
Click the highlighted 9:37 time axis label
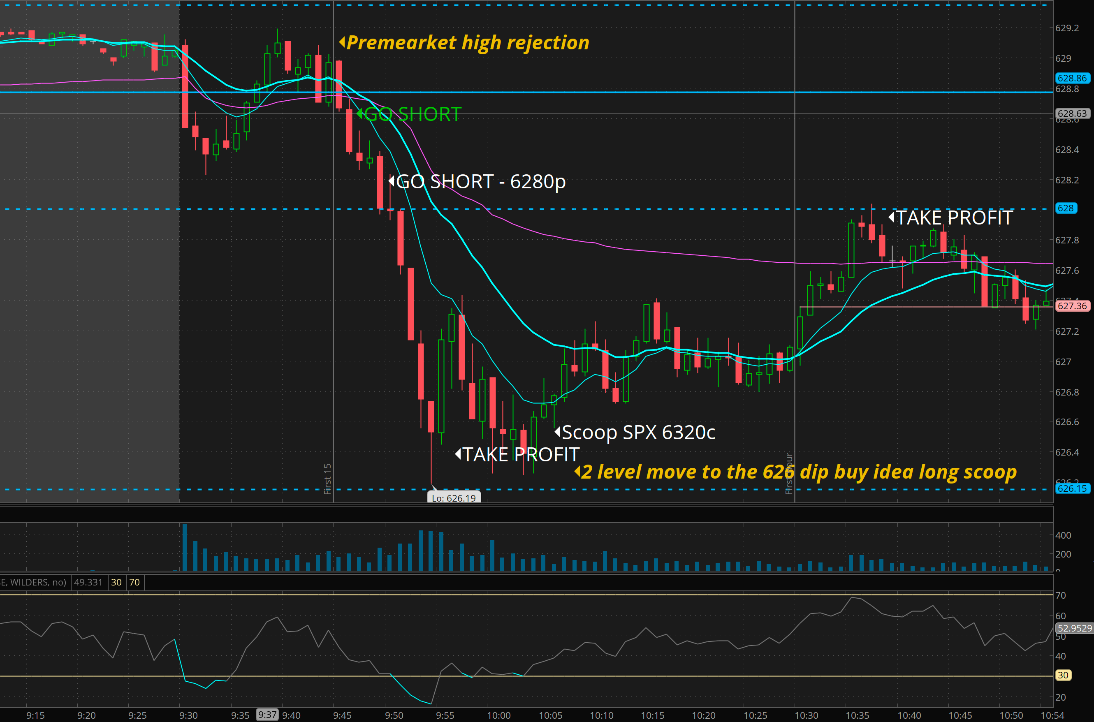tap(267, 715)
